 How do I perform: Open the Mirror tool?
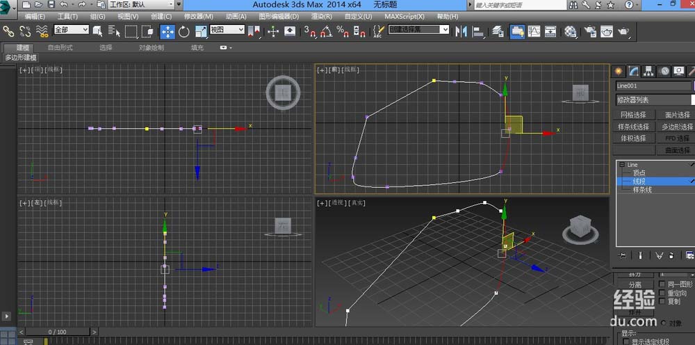point(461,31)
